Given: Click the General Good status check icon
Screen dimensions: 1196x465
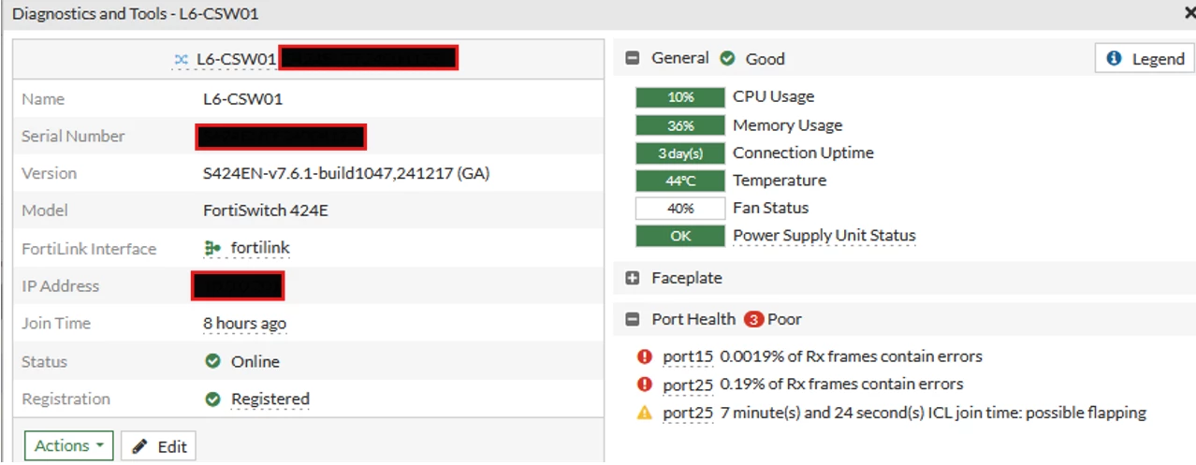Looking at the screenshot, I should tap(727, 58).
